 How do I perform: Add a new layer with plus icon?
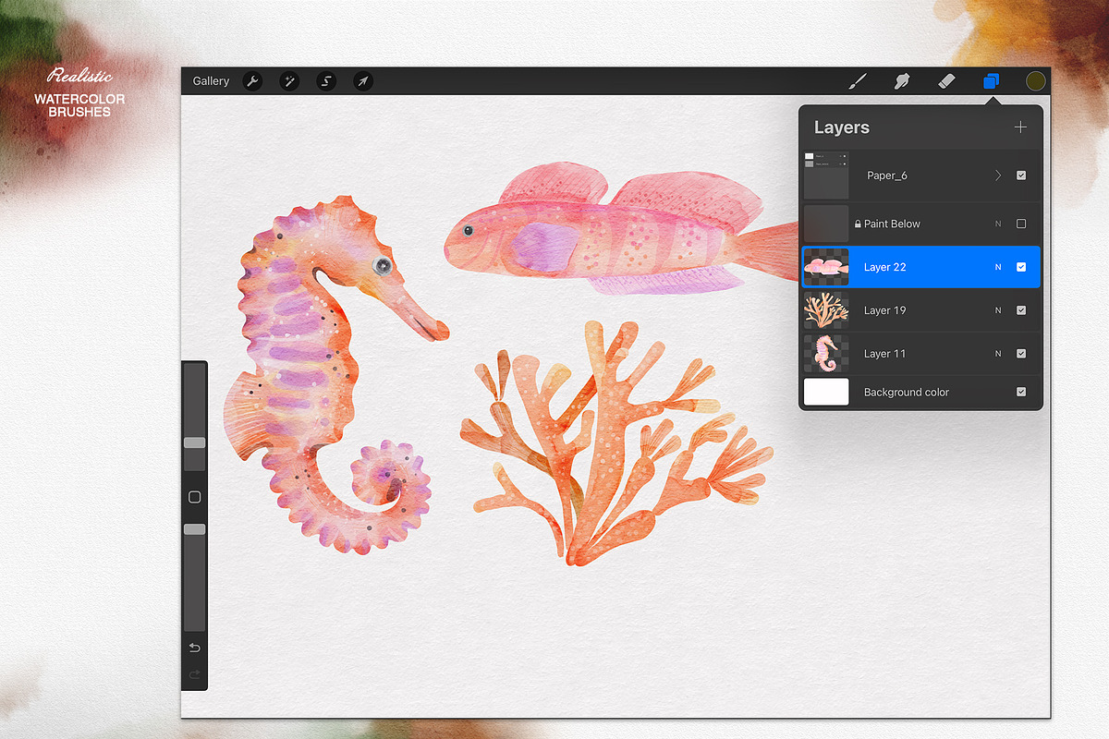(x=1020, y=127)
